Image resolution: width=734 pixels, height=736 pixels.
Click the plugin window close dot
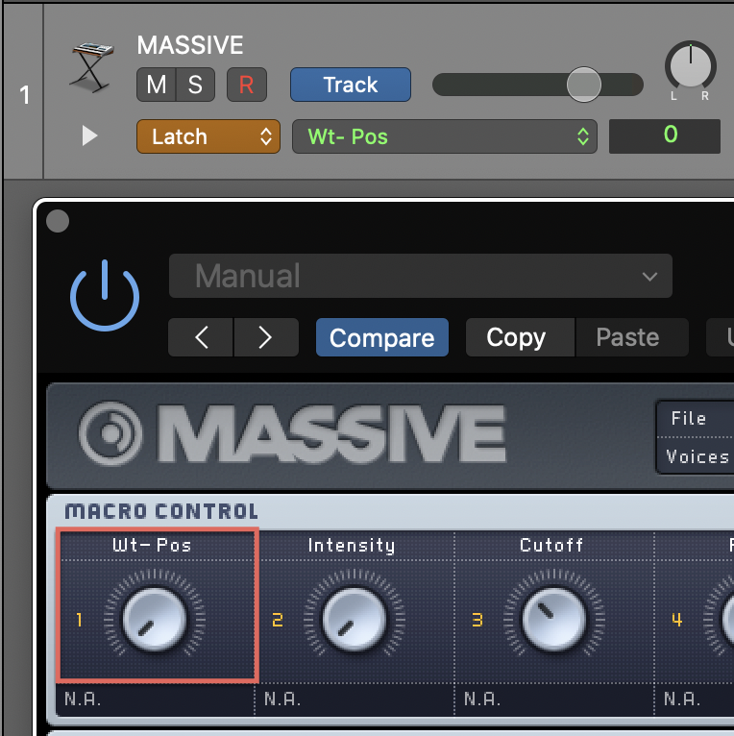[58, 221]
